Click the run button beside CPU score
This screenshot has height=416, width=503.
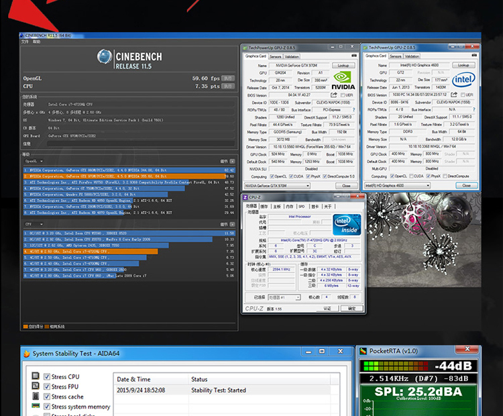228,87
